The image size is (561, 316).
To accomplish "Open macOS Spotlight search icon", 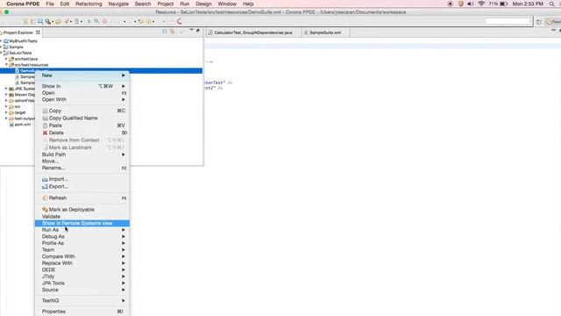I will 551,4.
